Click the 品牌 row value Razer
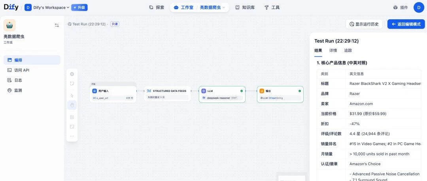The height and width of the screenshot is (181, 427). (x=355, y=94)
